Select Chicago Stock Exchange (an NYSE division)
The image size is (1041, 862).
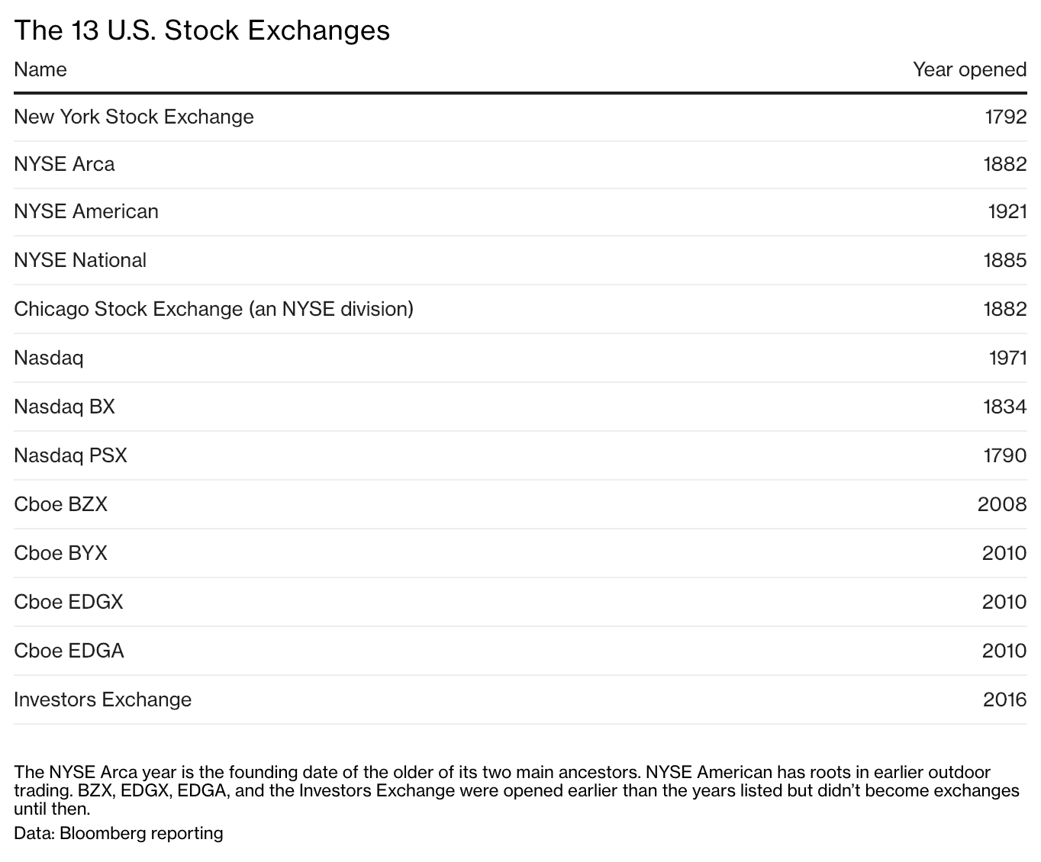coord(214,309)
